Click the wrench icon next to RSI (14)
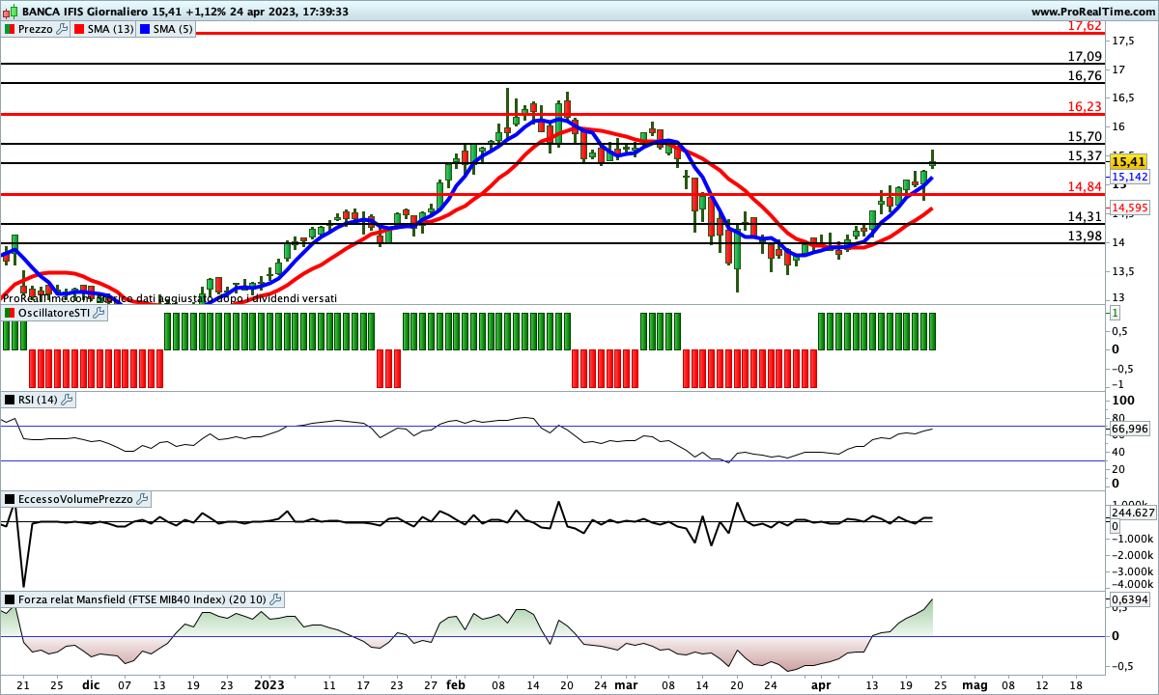The height and width of the screenshot is (695, 1159). click(x=67, y=400)
